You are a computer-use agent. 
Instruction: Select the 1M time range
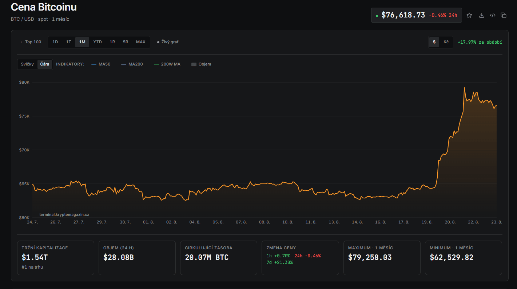click(82, 42)
